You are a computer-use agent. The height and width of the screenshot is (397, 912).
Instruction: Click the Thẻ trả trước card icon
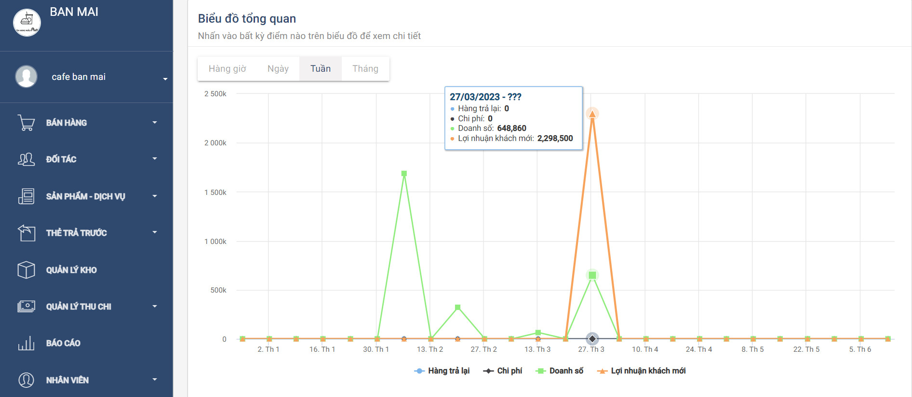click(26, 233)
